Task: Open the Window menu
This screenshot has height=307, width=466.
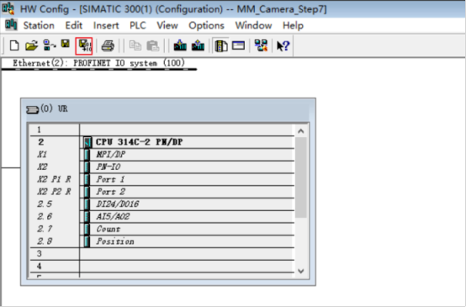Action: point(253,25)
